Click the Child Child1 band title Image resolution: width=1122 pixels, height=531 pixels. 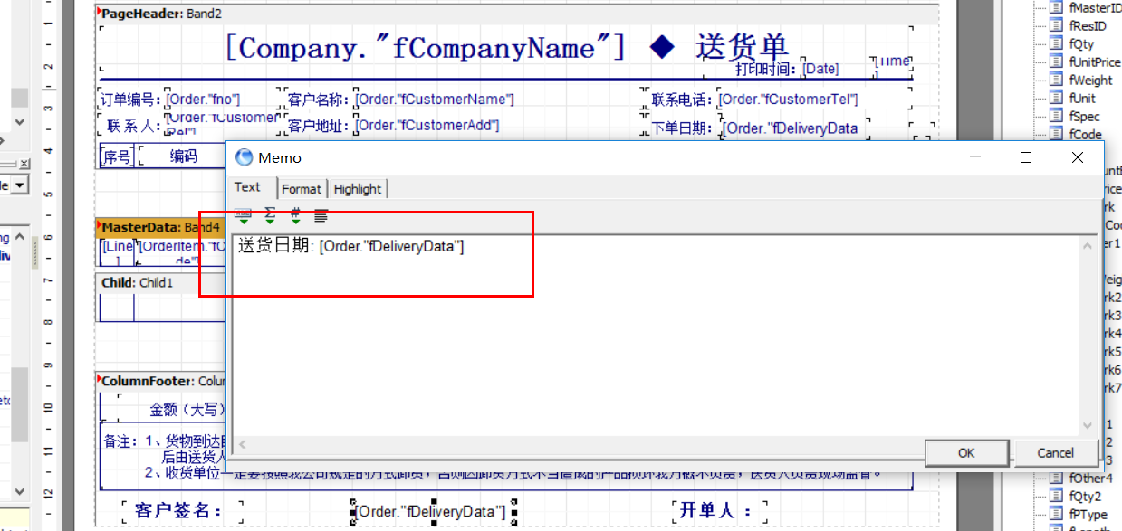137,282
